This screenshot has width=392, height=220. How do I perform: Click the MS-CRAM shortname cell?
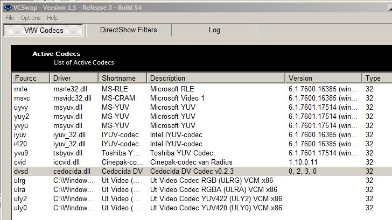pos(118,98)
